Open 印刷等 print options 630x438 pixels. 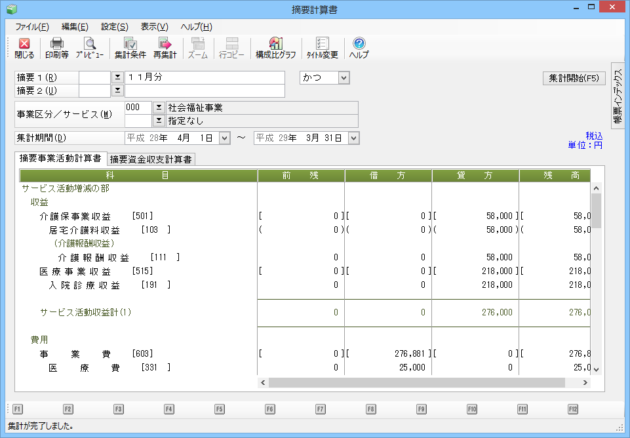57,49
